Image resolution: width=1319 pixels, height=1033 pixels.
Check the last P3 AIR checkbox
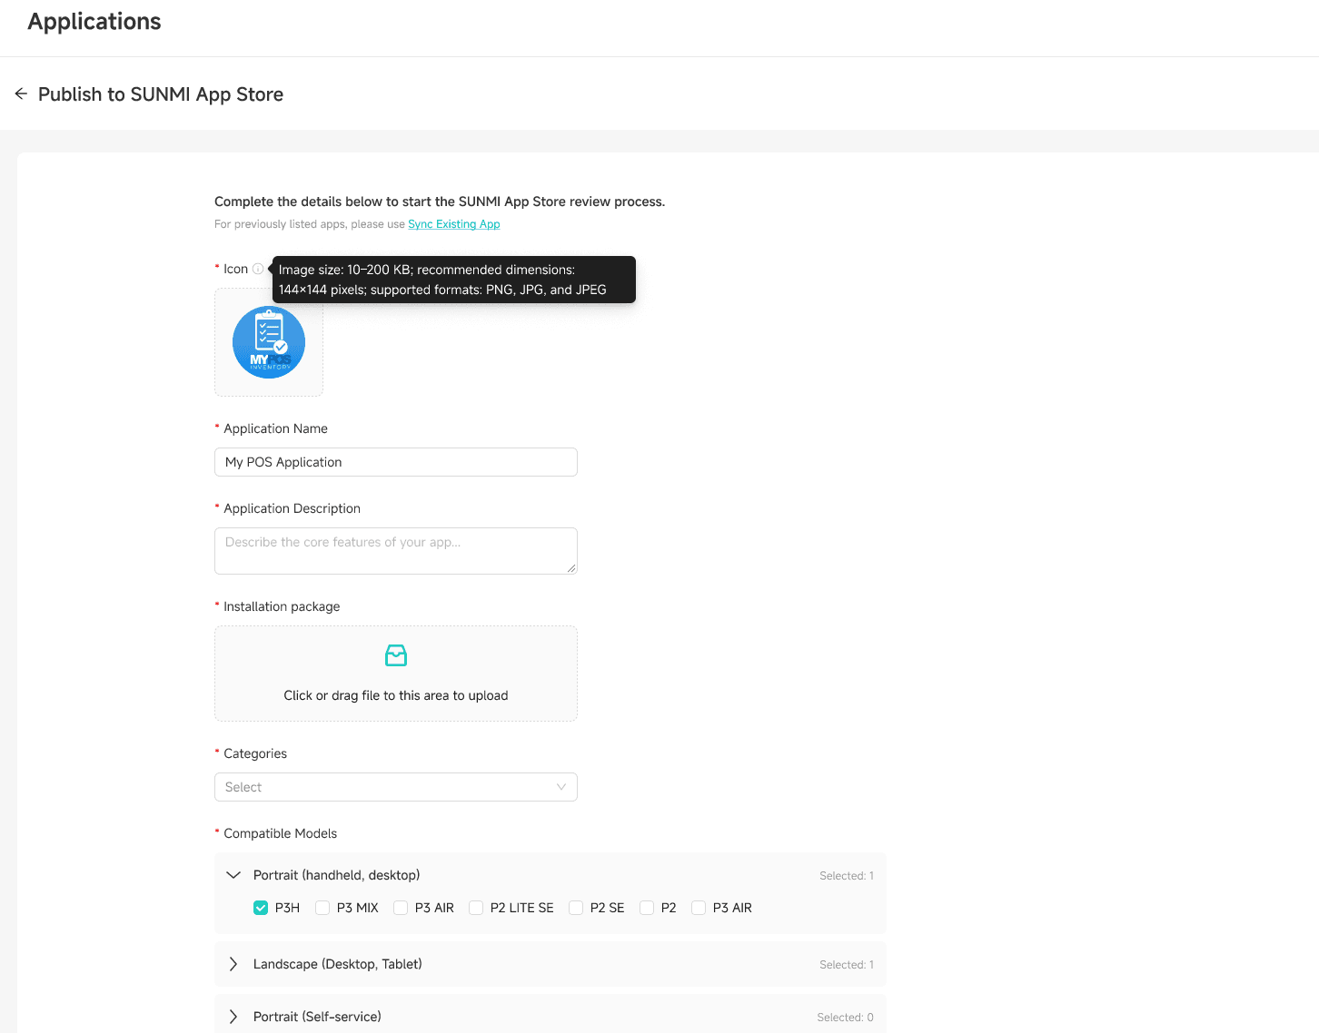[x=699, y=908]
